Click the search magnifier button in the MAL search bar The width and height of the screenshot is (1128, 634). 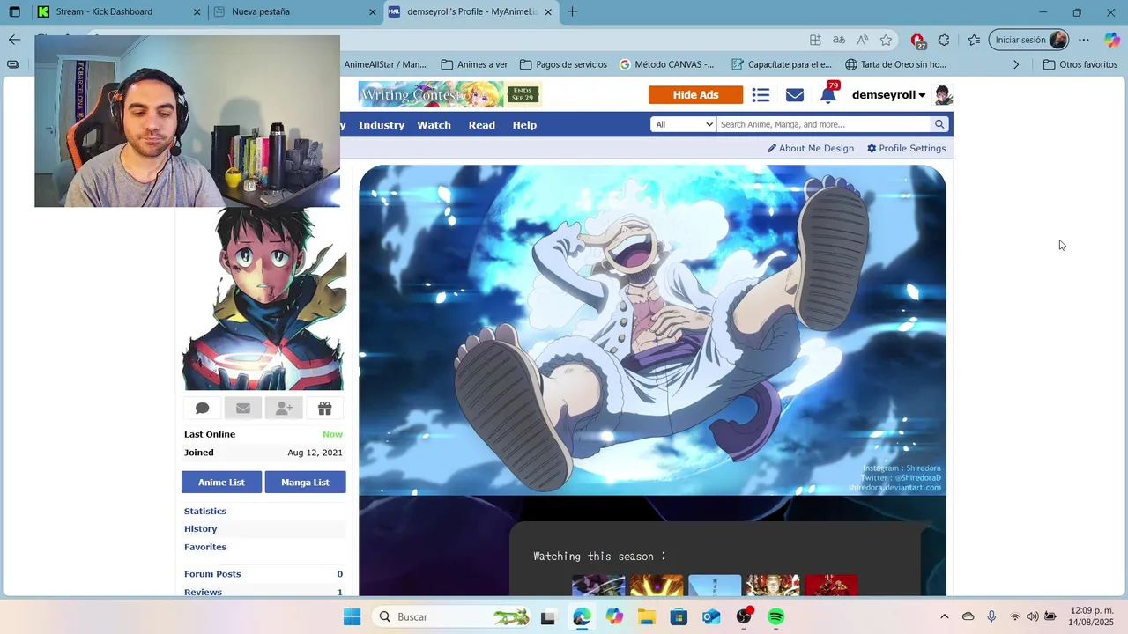pos(939,124)
